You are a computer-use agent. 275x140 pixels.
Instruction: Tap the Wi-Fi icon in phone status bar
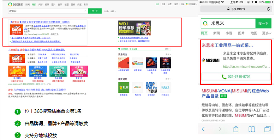coord(222,2)
